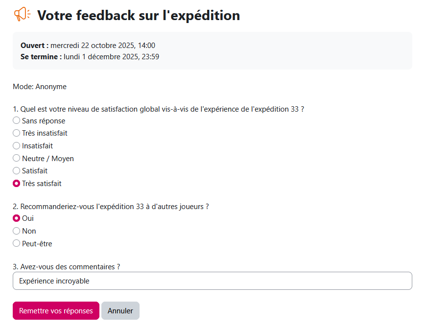The width and height of the screenshot is (426, 330).
Task: Choose the "Très insatisfait" satisfaction option
Action: pyautogui.click(x=17, y=133)
